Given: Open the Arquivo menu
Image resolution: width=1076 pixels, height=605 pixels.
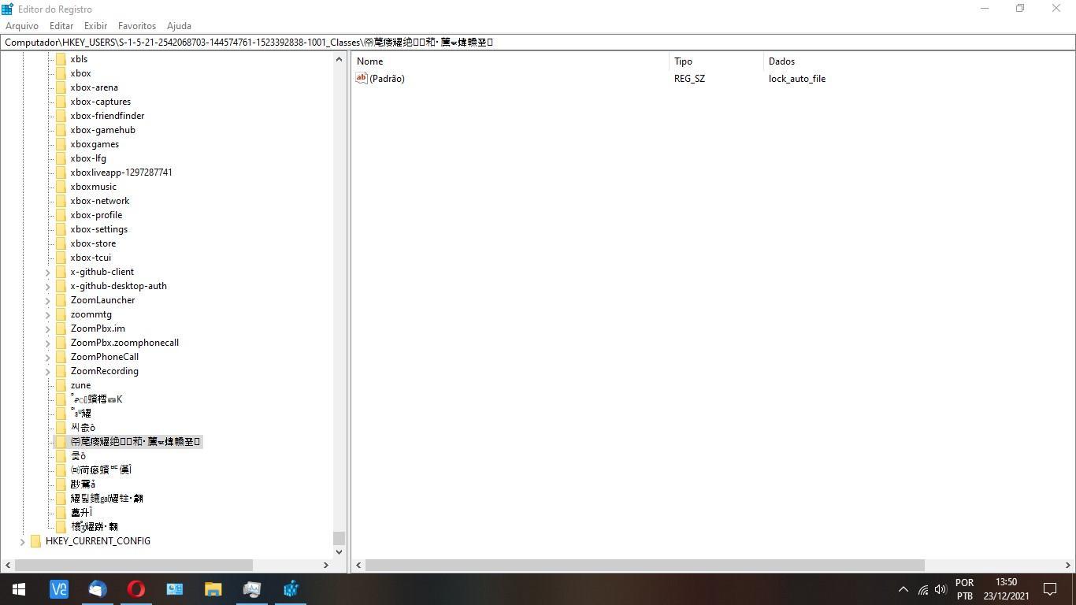Looking at the screenshot, I should tap(22, 26).
